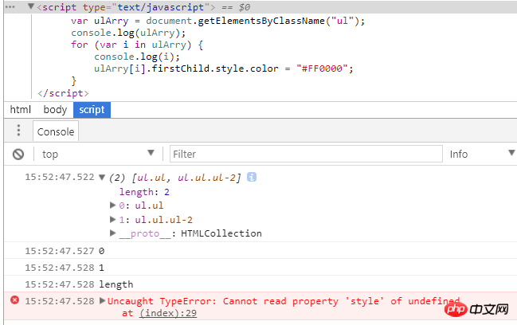This screenshot has width=517, height=325.
Task: Click the console.log(i) code line
Action: (137, 57)
